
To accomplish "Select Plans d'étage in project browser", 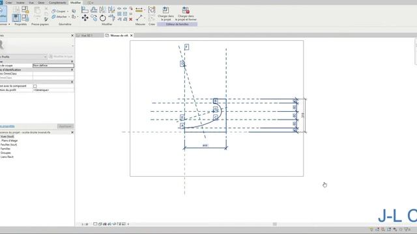I will [x=9, y=140].
